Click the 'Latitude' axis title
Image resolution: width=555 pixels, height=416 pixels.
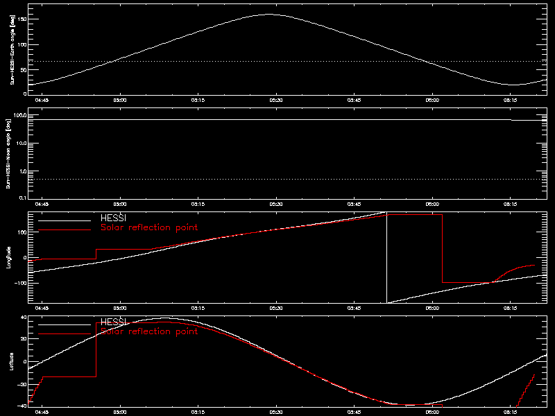12,361
